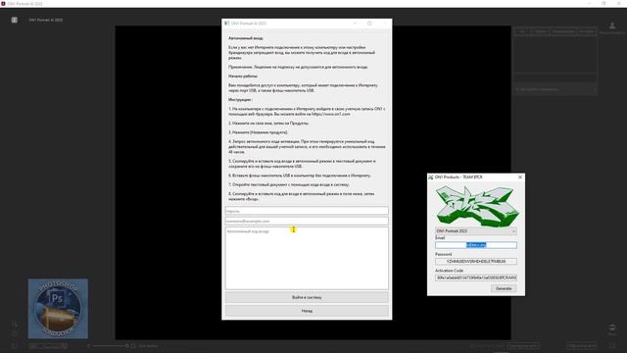This screenshot has width=627, height=353.
Task: Click the Назад button
Action: click(x=307, y=311)
